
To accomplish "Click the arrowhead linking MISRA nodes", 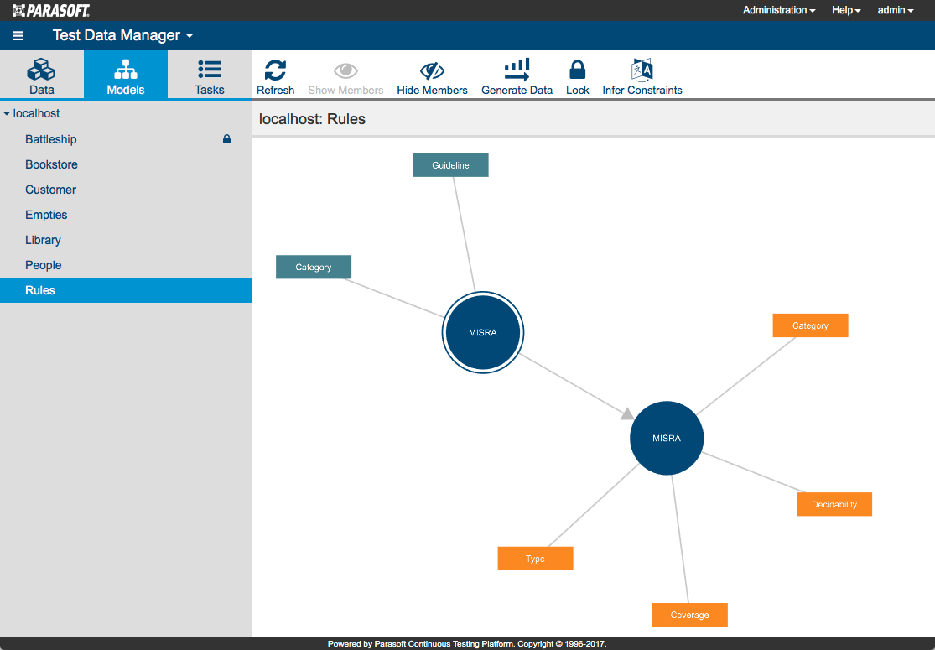I will click(x=627, y=413).
